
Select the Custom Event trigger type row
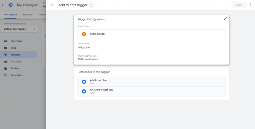tap(151, 34)
